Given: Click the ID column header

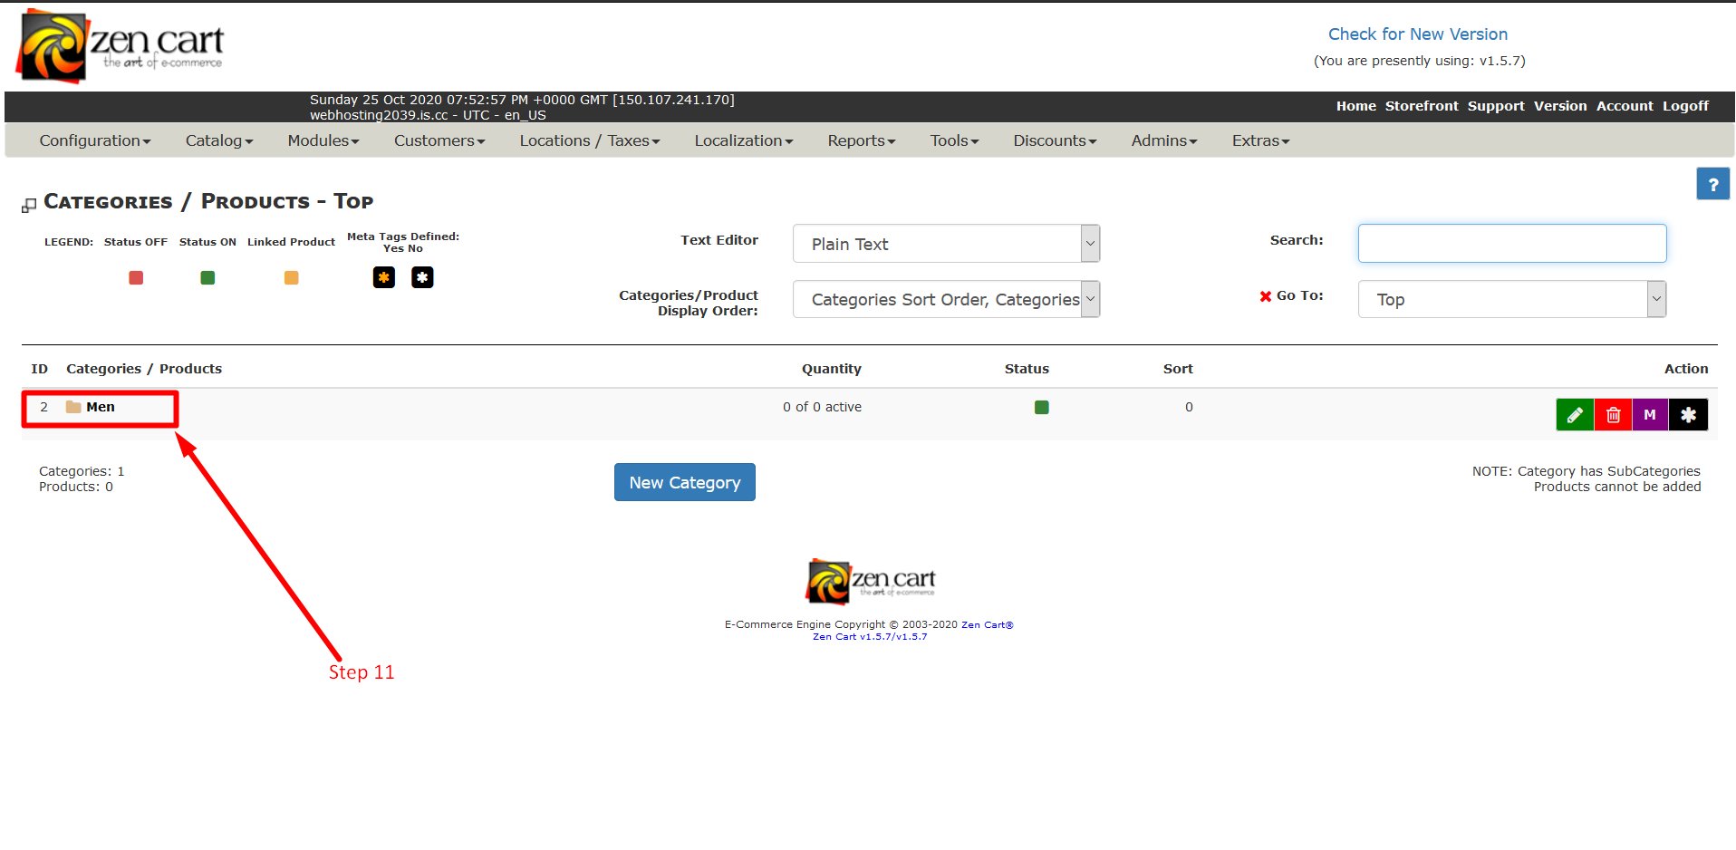Looking at the screenshot, I should click(39, 369).
